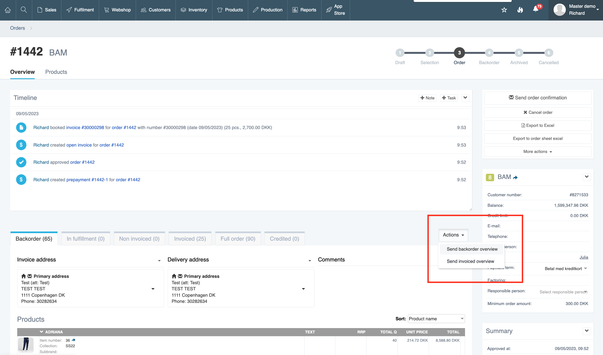
Task: Click the ADRIANA product thumbnail
Action: pos(26,345)
